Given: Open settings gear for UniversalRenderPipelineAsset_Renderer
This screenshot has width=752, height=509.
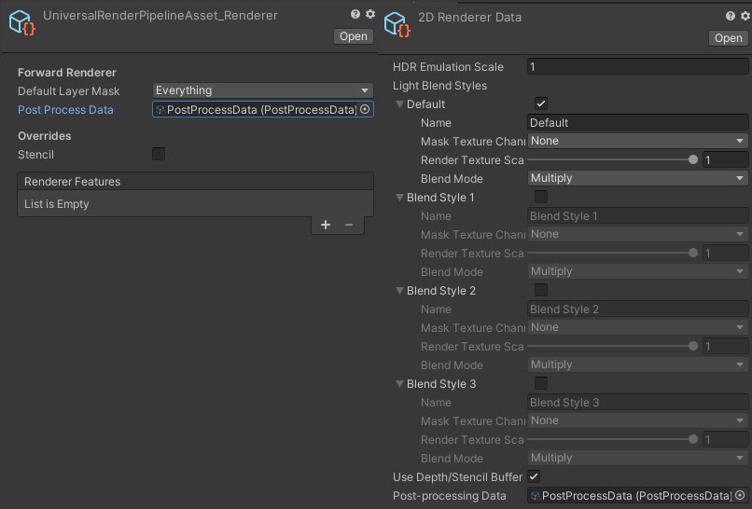Looking at the screenshot, I should 370,14.
